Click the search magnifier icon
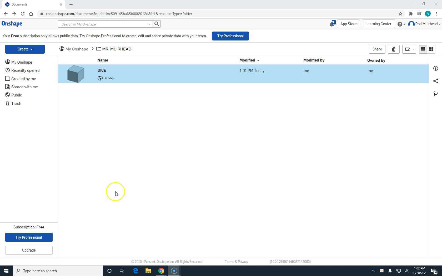Image resolution: width=442 pixels, height=276 pixels. (x=157, y=24)
